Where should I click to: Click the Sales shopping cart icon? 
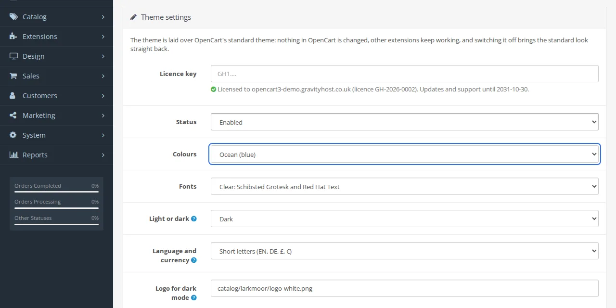click(x=13, y=76)
